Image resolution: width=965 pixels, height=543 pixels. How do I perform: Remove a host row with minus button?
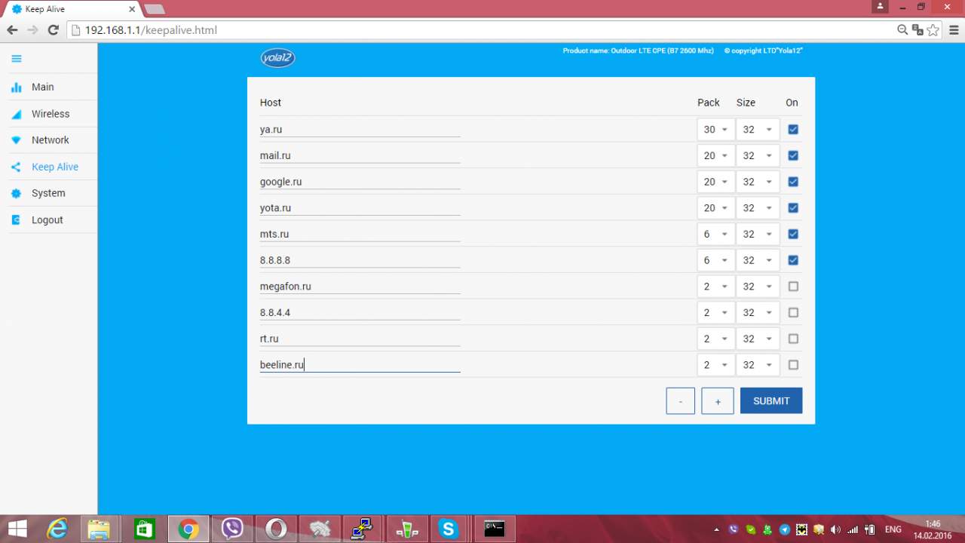click(x=681, y=400)
